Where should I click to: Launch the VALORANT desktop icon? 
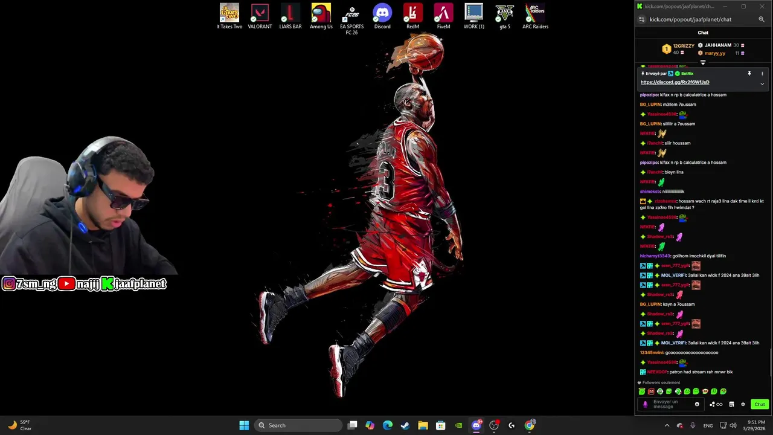pos(260,16)
